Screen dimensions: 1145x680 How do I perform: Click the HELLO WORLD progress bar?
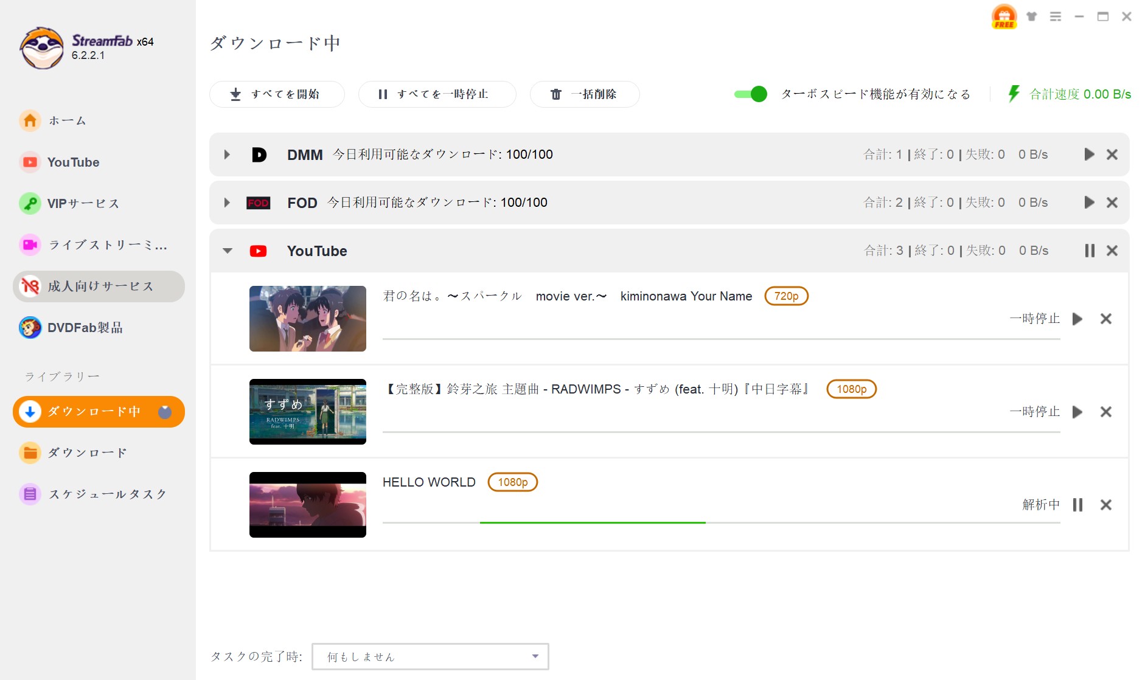(x=721, y=522)
